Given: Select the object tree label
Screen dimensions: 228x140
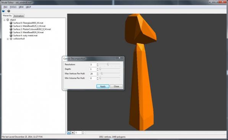Looking at the screenshot, I should point(13,20).
